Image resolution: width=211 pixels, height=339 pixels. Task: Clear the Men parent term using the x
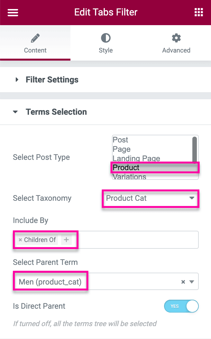point(183,281)
